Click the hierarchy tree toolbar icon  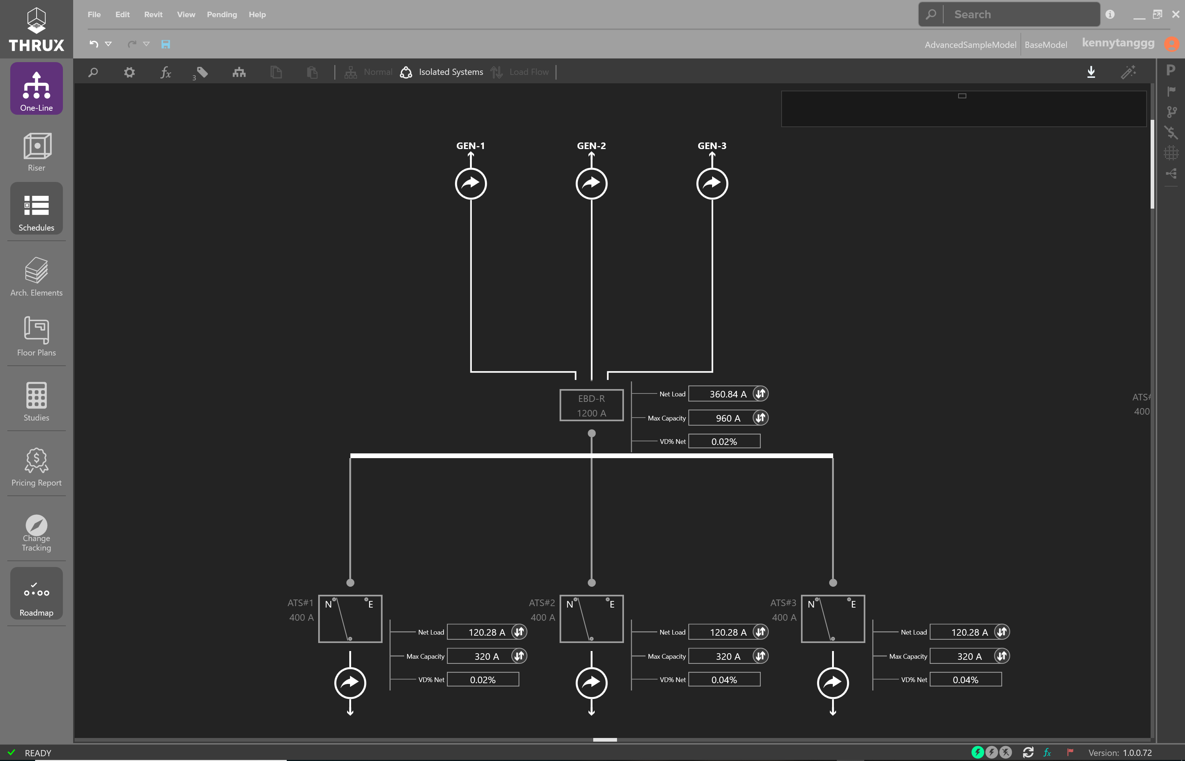coord(239,72)
